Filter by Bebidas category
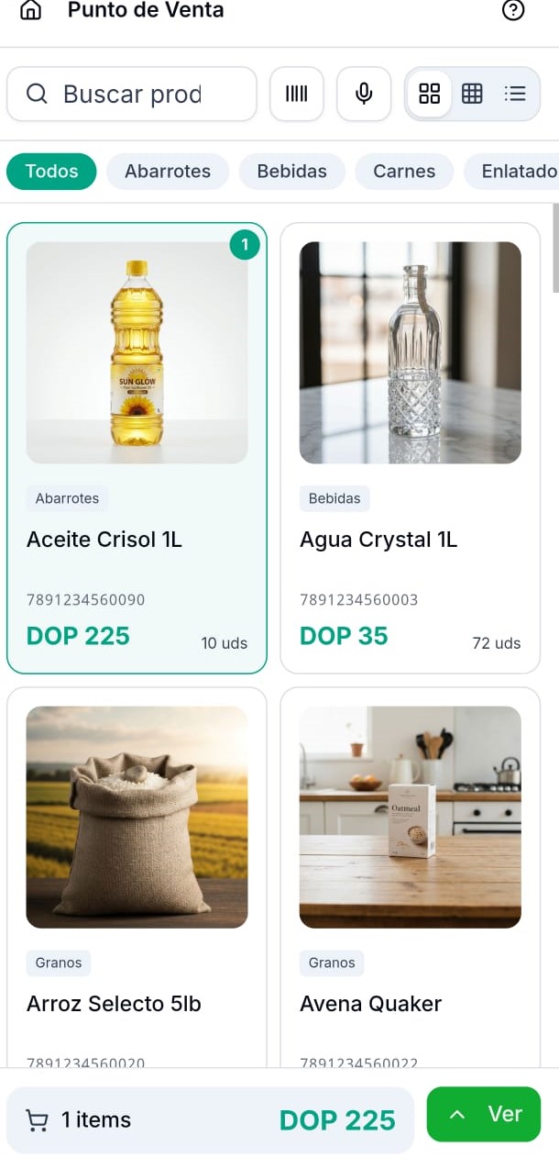The width and height of the screenshot is (559, 1169). [292, 172]
